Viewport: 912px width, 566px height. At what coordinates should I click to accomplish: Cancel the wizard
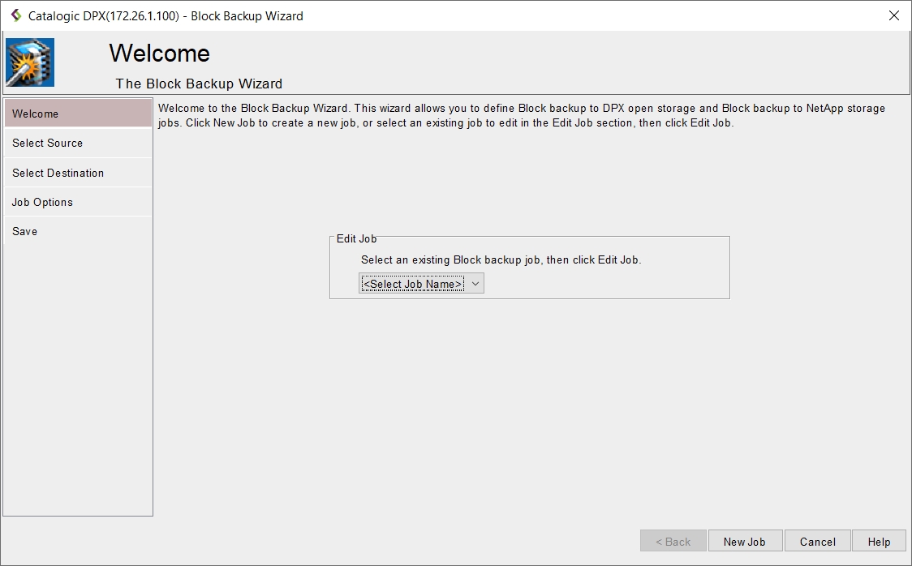(817, 542)
